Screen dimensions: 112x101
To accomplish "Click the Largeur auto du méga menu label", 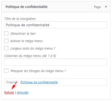I will 33,49.
